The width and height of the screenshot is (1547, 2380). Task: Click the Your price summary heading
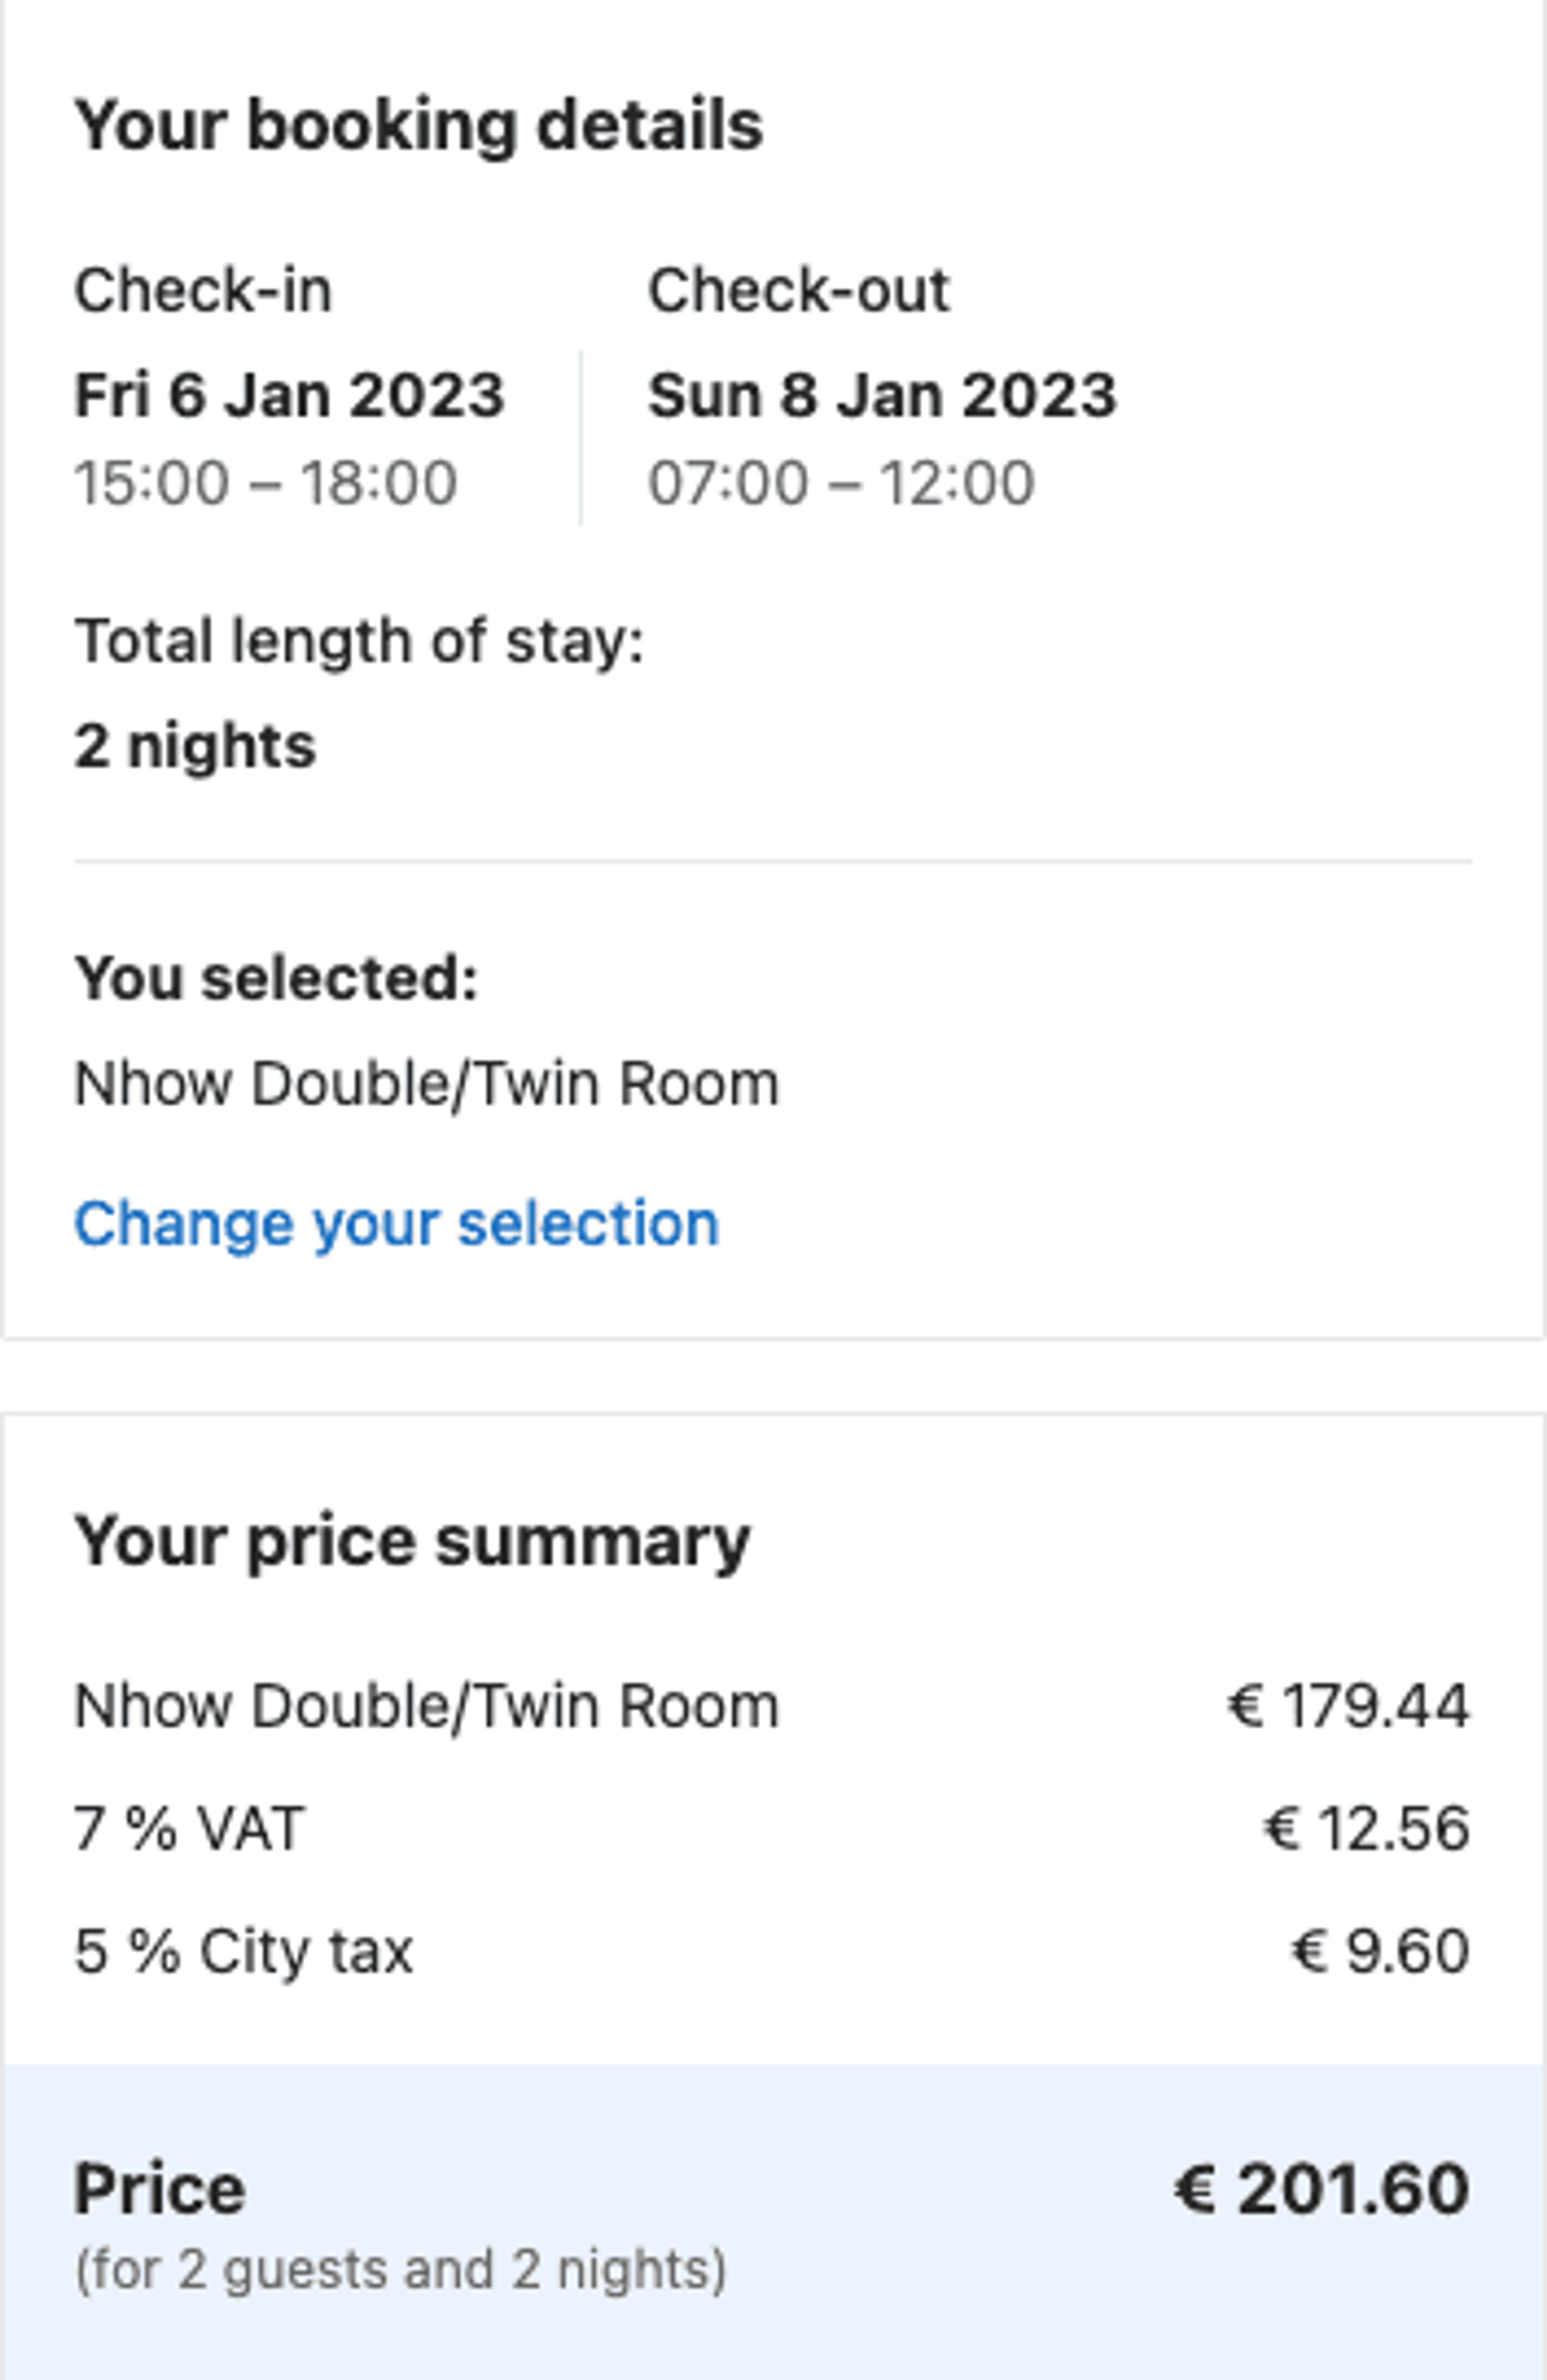coord(412,1542)
